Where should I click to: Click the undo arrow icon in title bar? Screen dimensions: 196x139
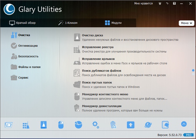pos(167,4)
